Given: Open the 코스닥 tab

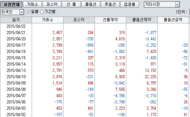Looking at the screenshot, I should [52, 4].
